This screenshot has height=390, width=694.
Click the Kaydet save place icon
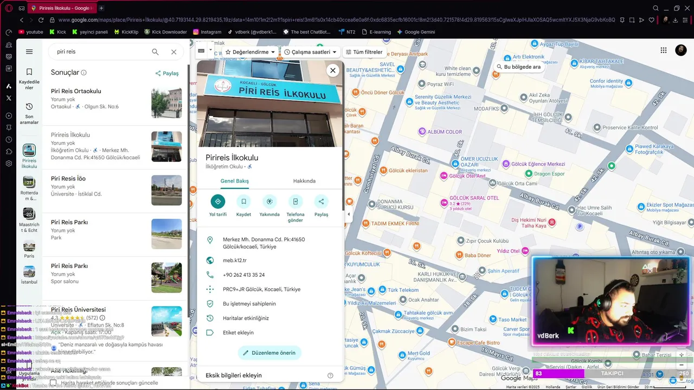point(243,201)
